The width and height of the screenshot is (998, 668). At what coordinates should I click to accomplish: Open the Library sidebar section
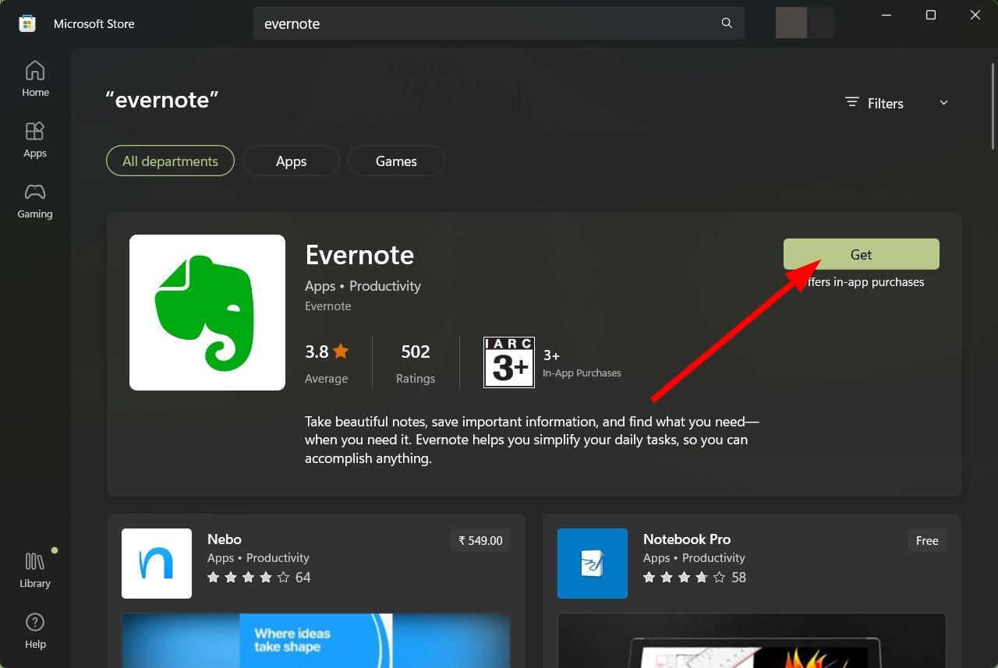click(35, 571)
